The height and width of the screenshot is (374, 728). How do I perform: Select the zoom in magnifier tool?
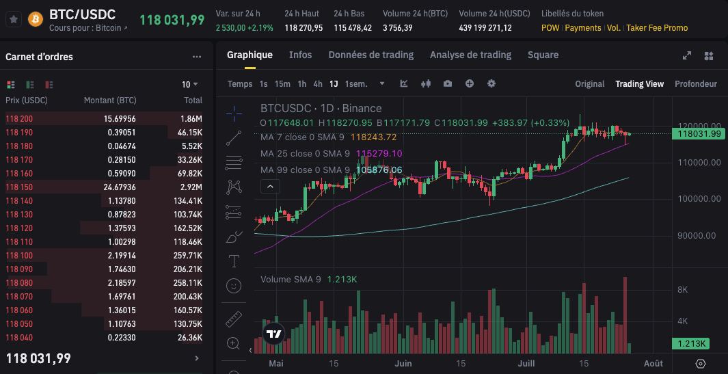click(234, 344)
